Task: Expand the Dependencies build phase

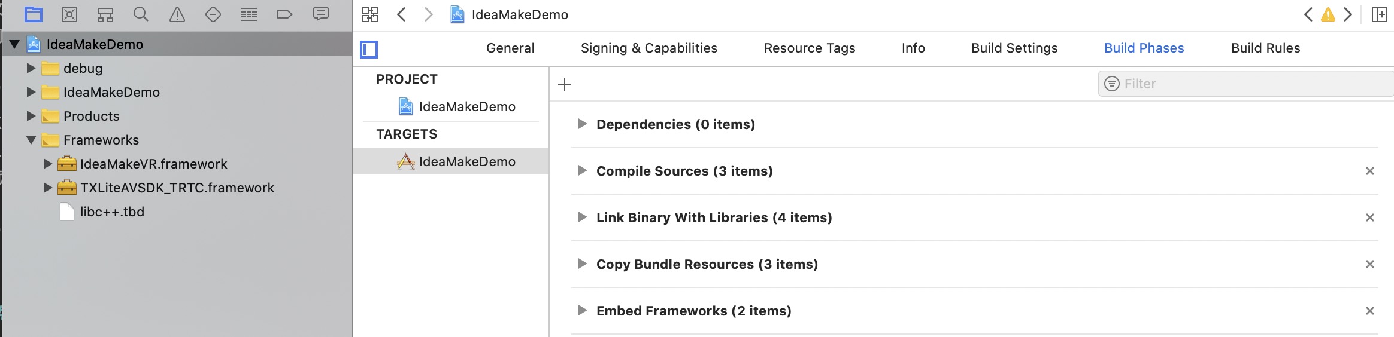Action: point(582,124)
